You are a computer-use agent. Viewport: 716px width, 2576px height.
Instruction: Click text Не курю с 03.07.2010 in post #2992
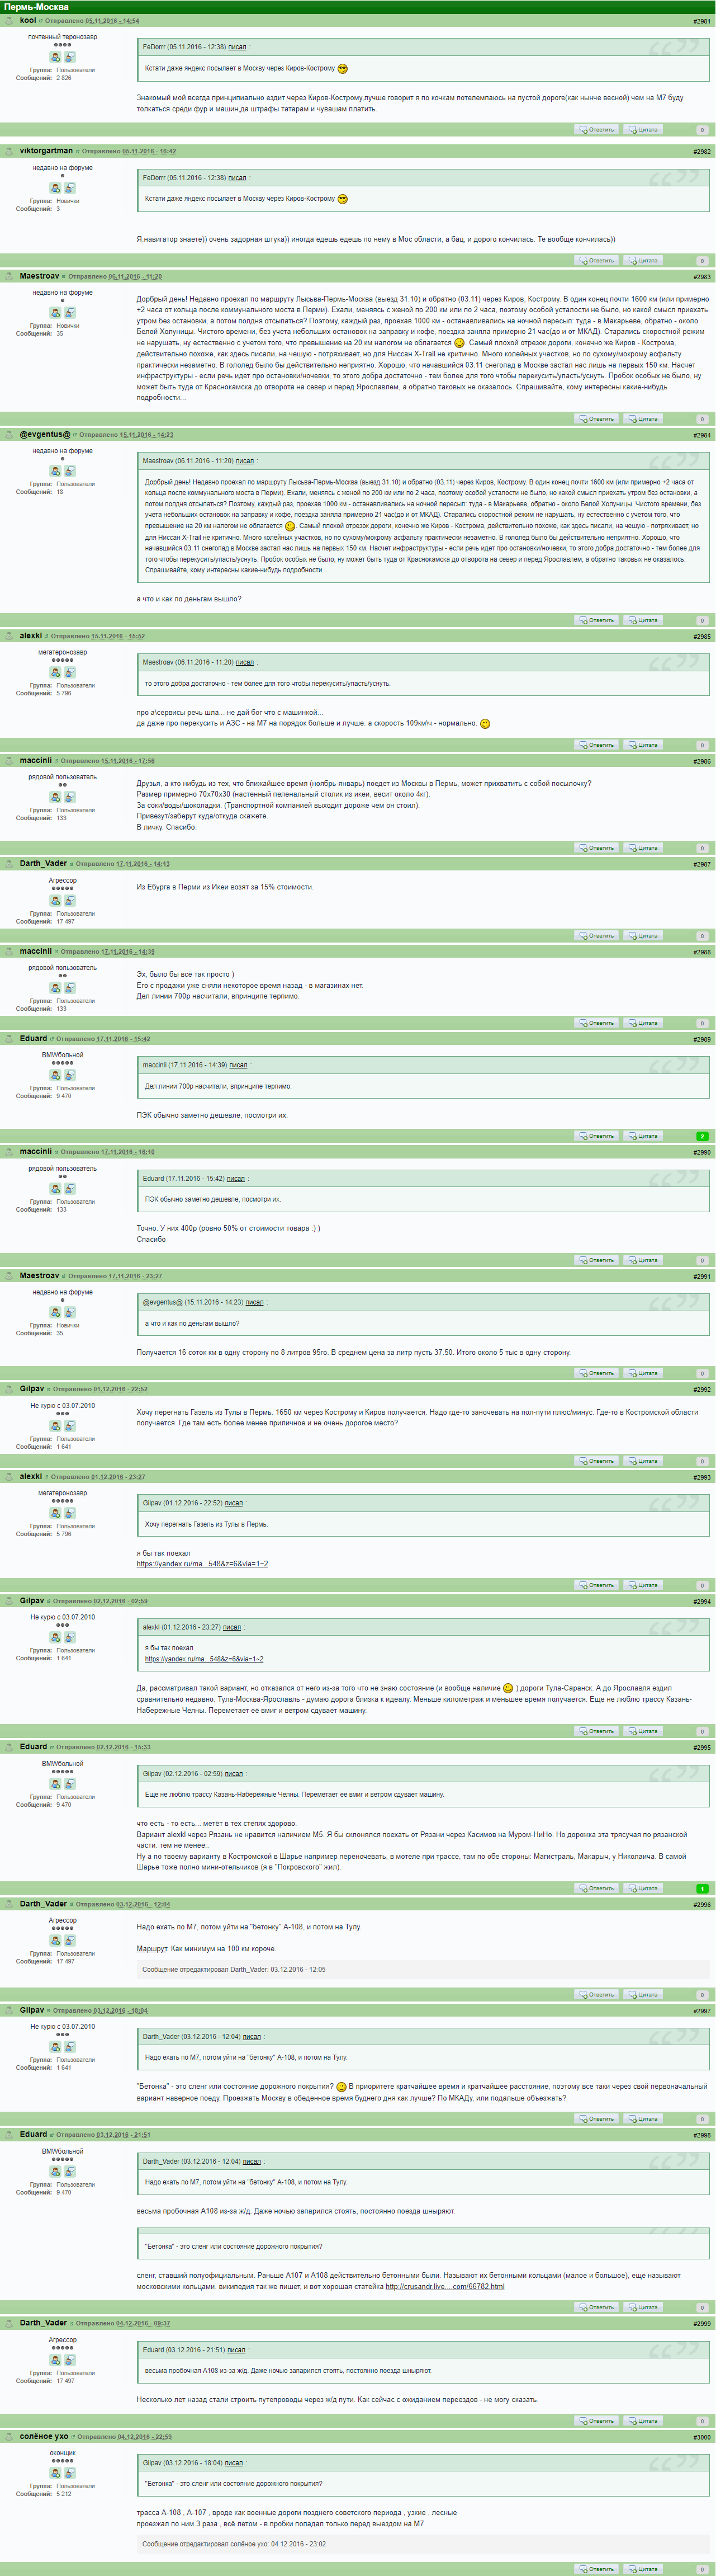(63, 1405)
